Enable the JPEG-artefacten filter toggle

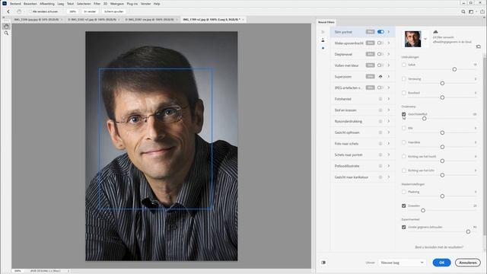coord(380,88)
